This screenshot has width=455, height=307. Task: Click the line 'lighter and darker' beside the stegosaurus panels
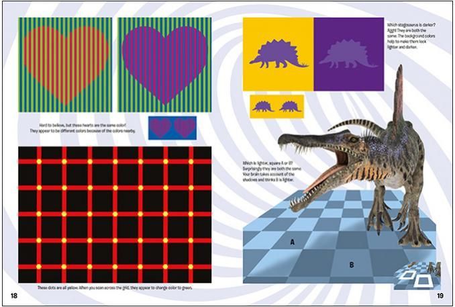[402, 47]
